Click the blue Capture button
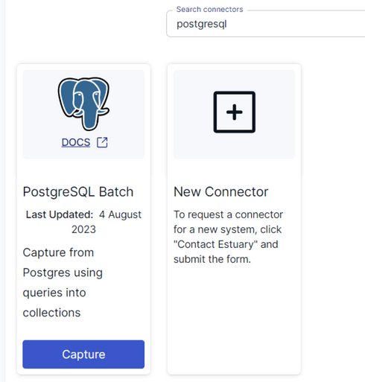365x382 pixels. pyautogui.click(x=83, y=354)
